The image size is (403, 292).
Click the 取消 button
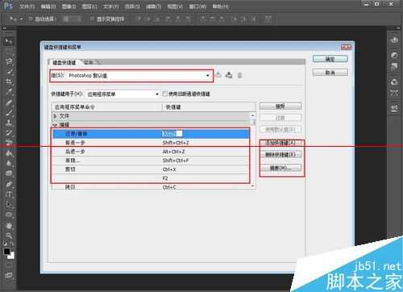point(330,73)
